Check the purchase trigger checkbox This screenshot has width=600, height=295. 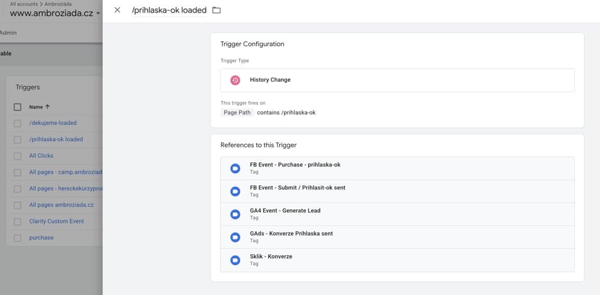(x=17, y=238)
